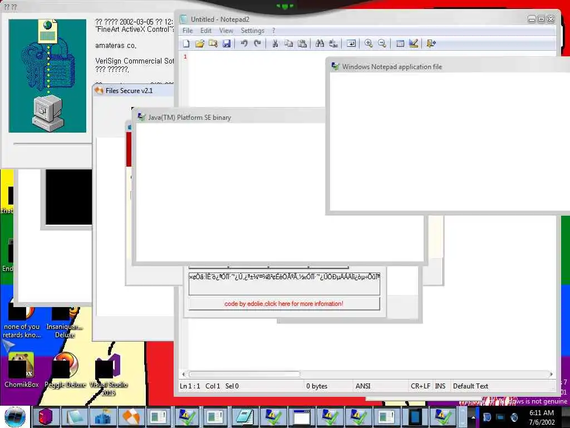Click Notepad2 horizontal scrollbar thumb
Viewport: 570px width, 428px height.
tap(244, 374)
